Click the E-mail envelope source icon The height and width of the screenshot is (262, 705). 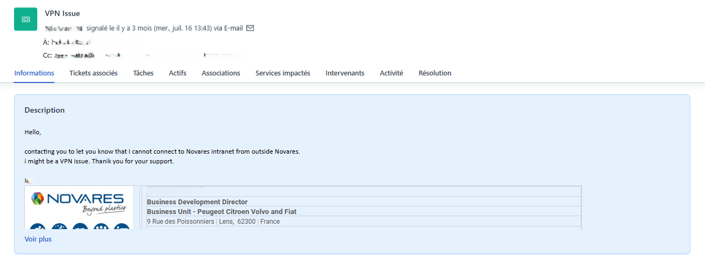click(250, 27)
